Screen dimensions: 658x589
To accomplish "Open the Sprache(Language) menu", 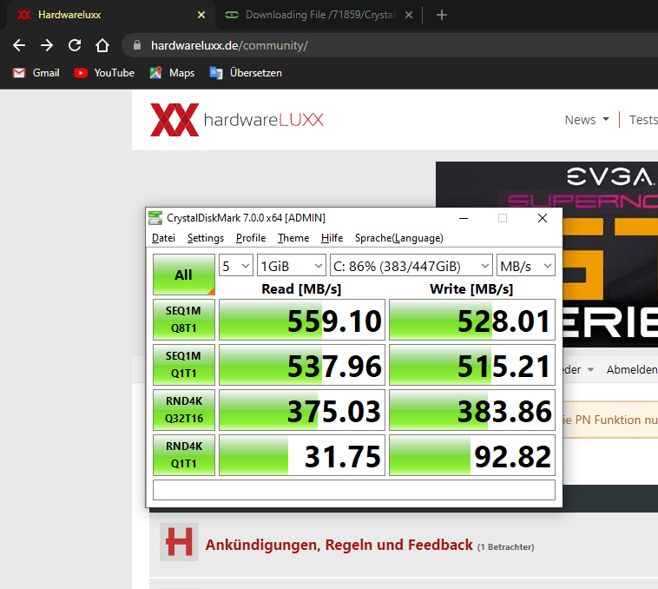I will coord(399,238).
